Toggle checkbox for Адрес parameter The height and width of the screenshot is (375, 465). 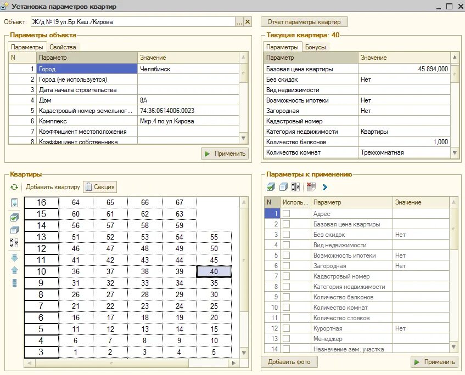[x=287, y=214]
